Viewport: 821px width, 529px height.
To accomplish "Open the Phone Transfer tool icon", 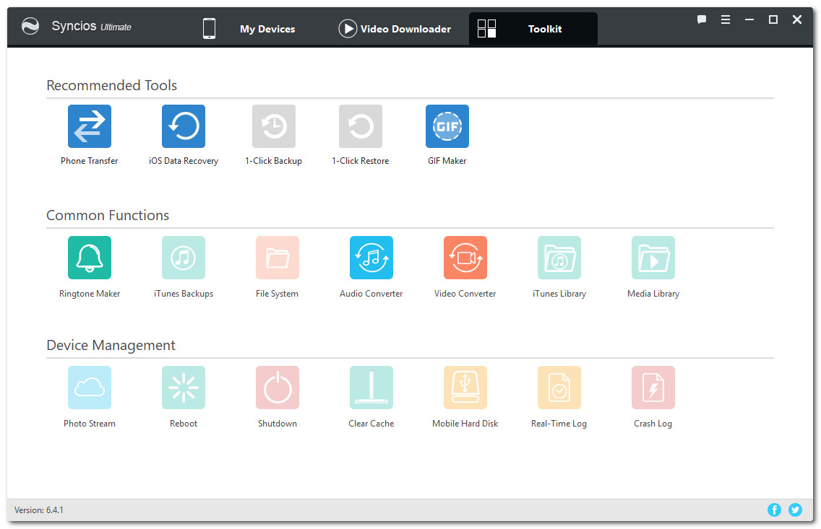I will click(90, 126).
